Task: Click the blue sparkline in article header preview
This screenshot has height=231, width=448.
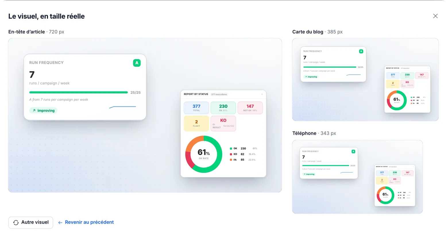Action: pyautogui.click(x=123, y=107)
